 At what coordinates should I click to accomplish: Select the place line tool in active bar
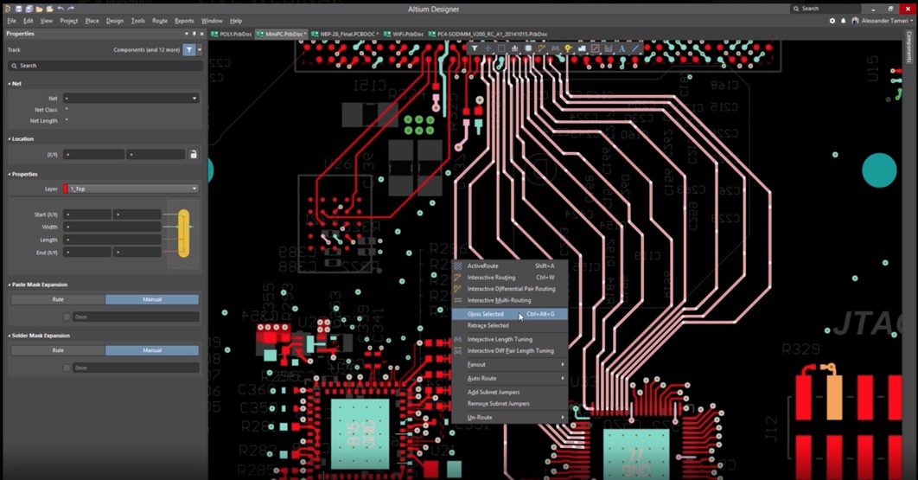[635, 48]
